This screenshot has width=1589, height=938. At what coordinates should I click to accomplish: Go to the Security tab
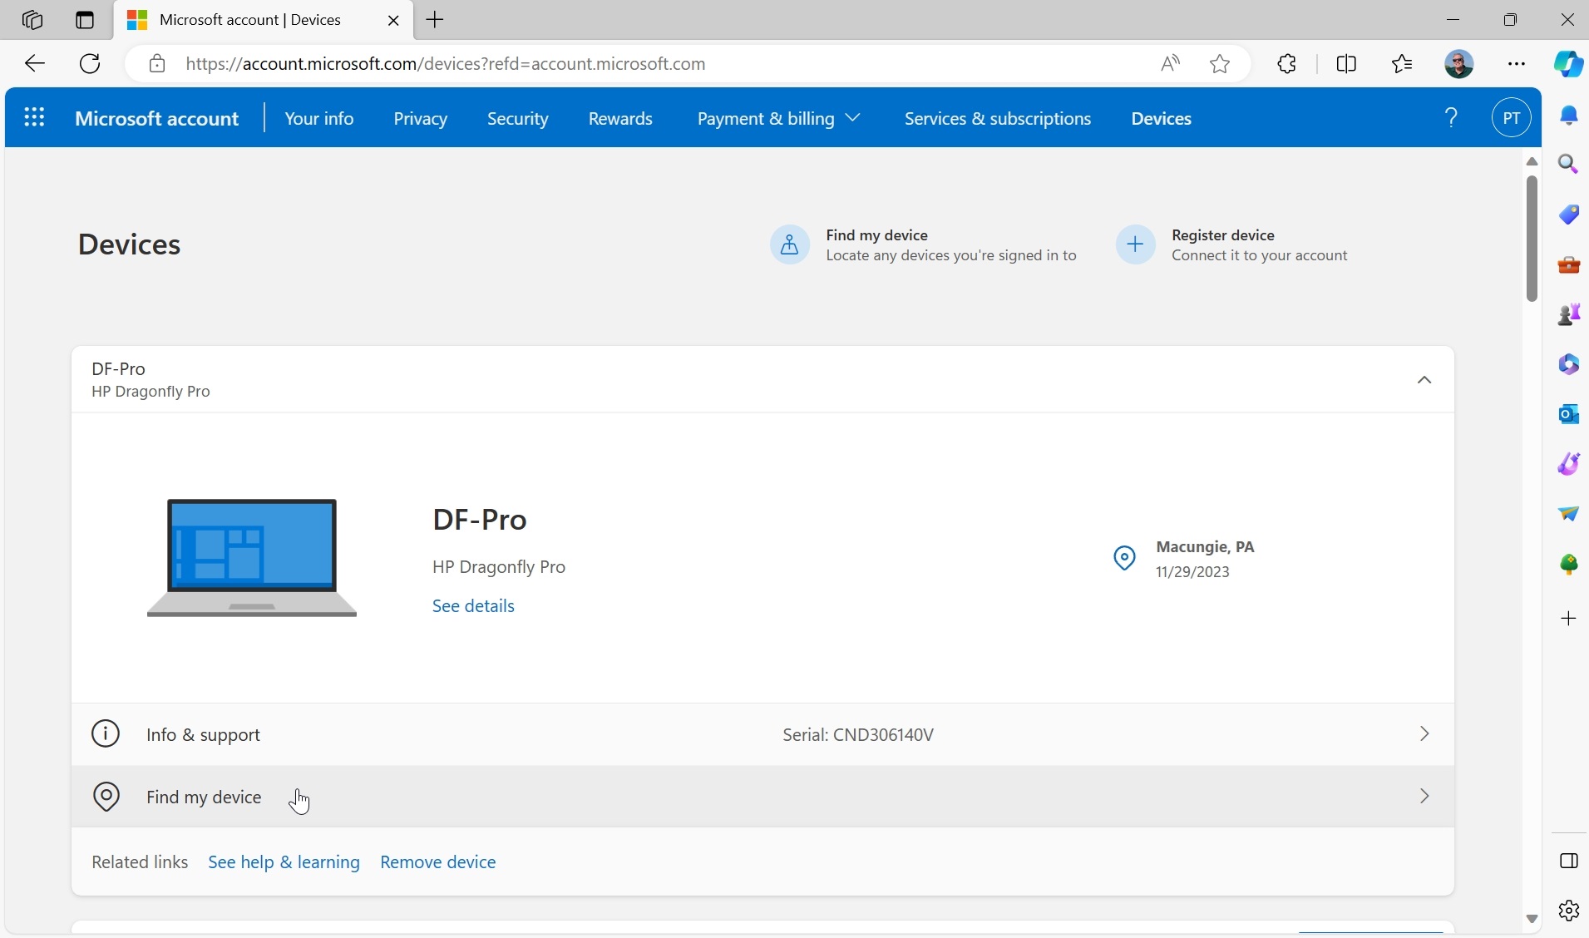pos(517,118)
